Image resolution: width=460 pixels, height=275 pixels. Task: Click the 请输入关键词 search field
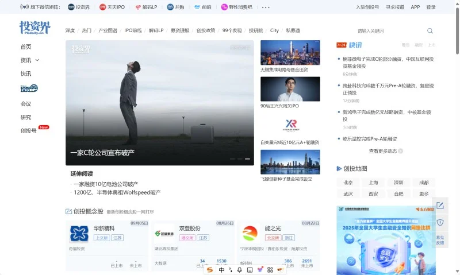tap(390, 31)
